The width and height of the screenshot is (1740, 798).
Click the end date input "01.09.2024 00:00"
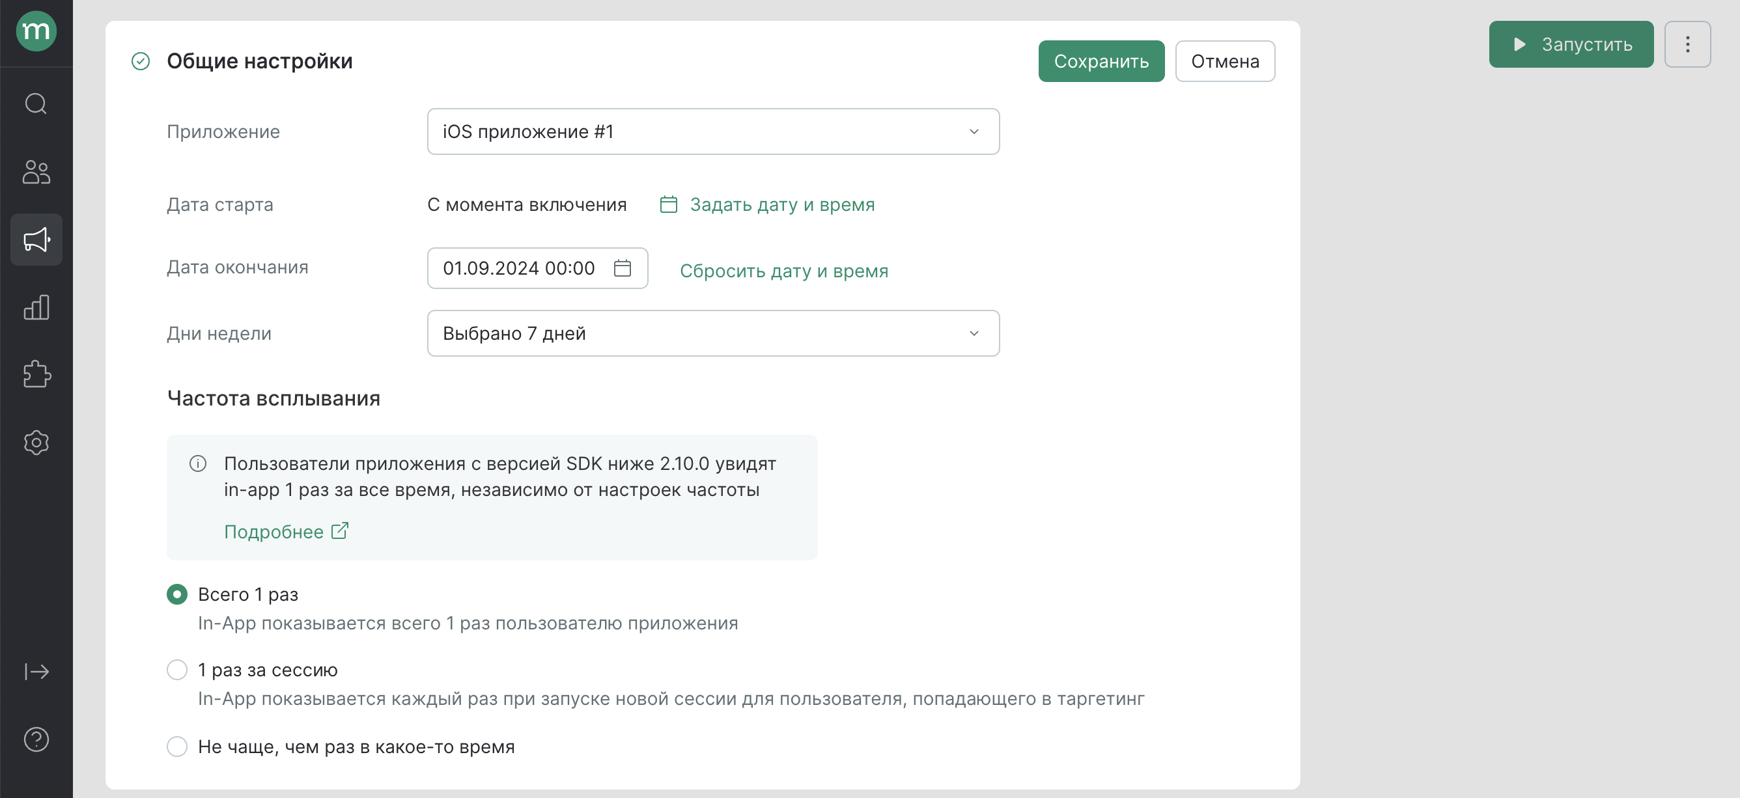[538, 268]
